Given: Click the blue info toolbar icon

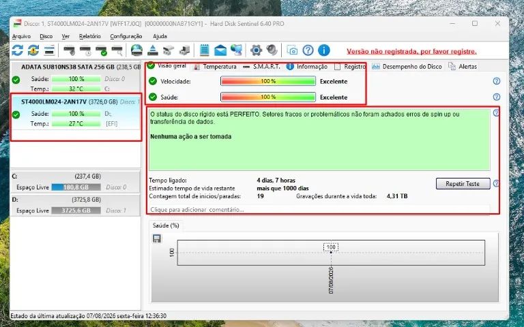Looking at the screenshot, I should pos(324,50).
